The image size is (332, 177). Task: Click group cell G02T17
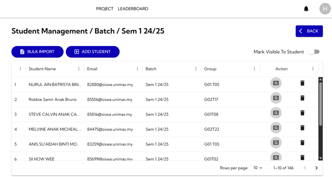pos(211,99)
